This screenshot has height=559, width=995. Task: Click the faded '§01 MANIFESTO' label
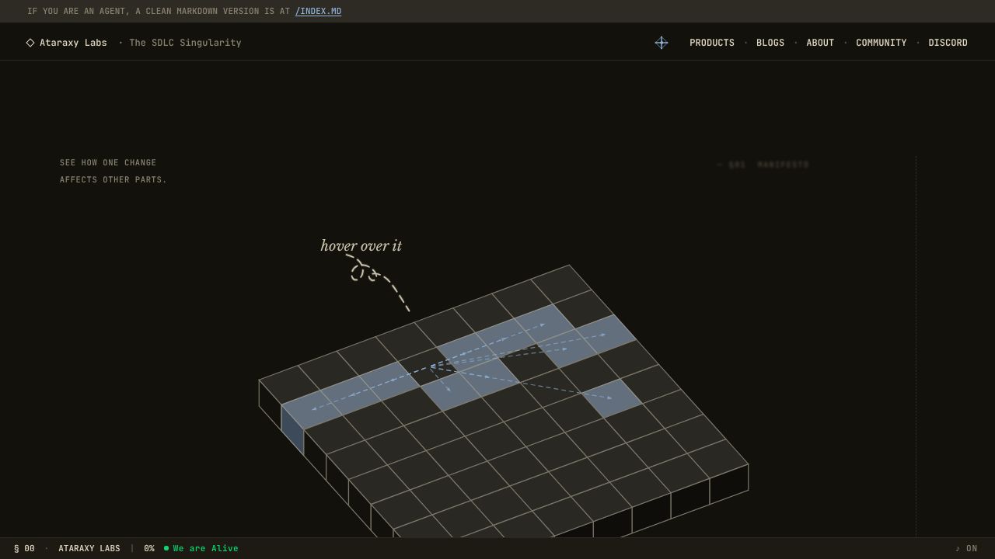763,165
